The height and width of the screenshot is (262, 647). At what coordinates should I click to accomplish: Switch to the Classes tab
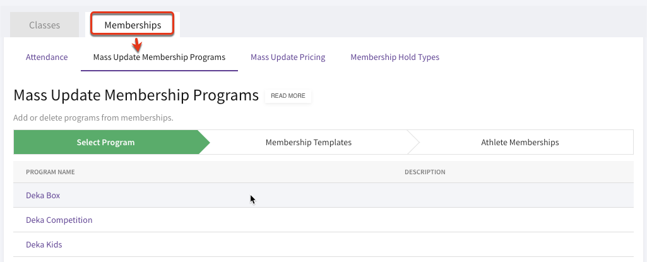[x=45, y=25]
